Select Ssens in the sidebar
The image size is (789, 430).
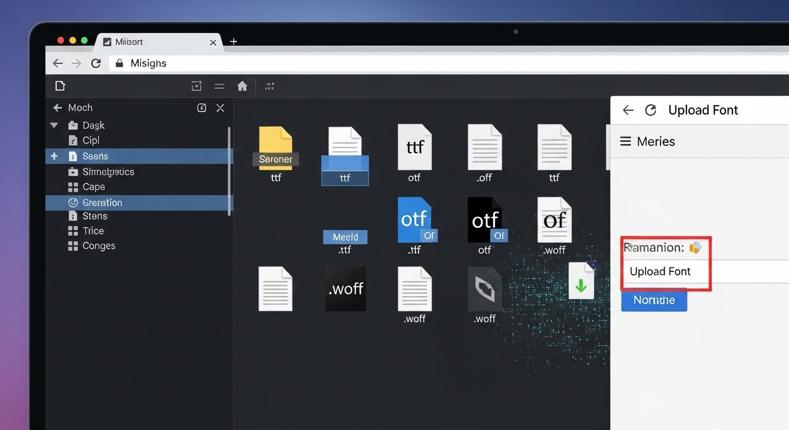pos(95,156)
